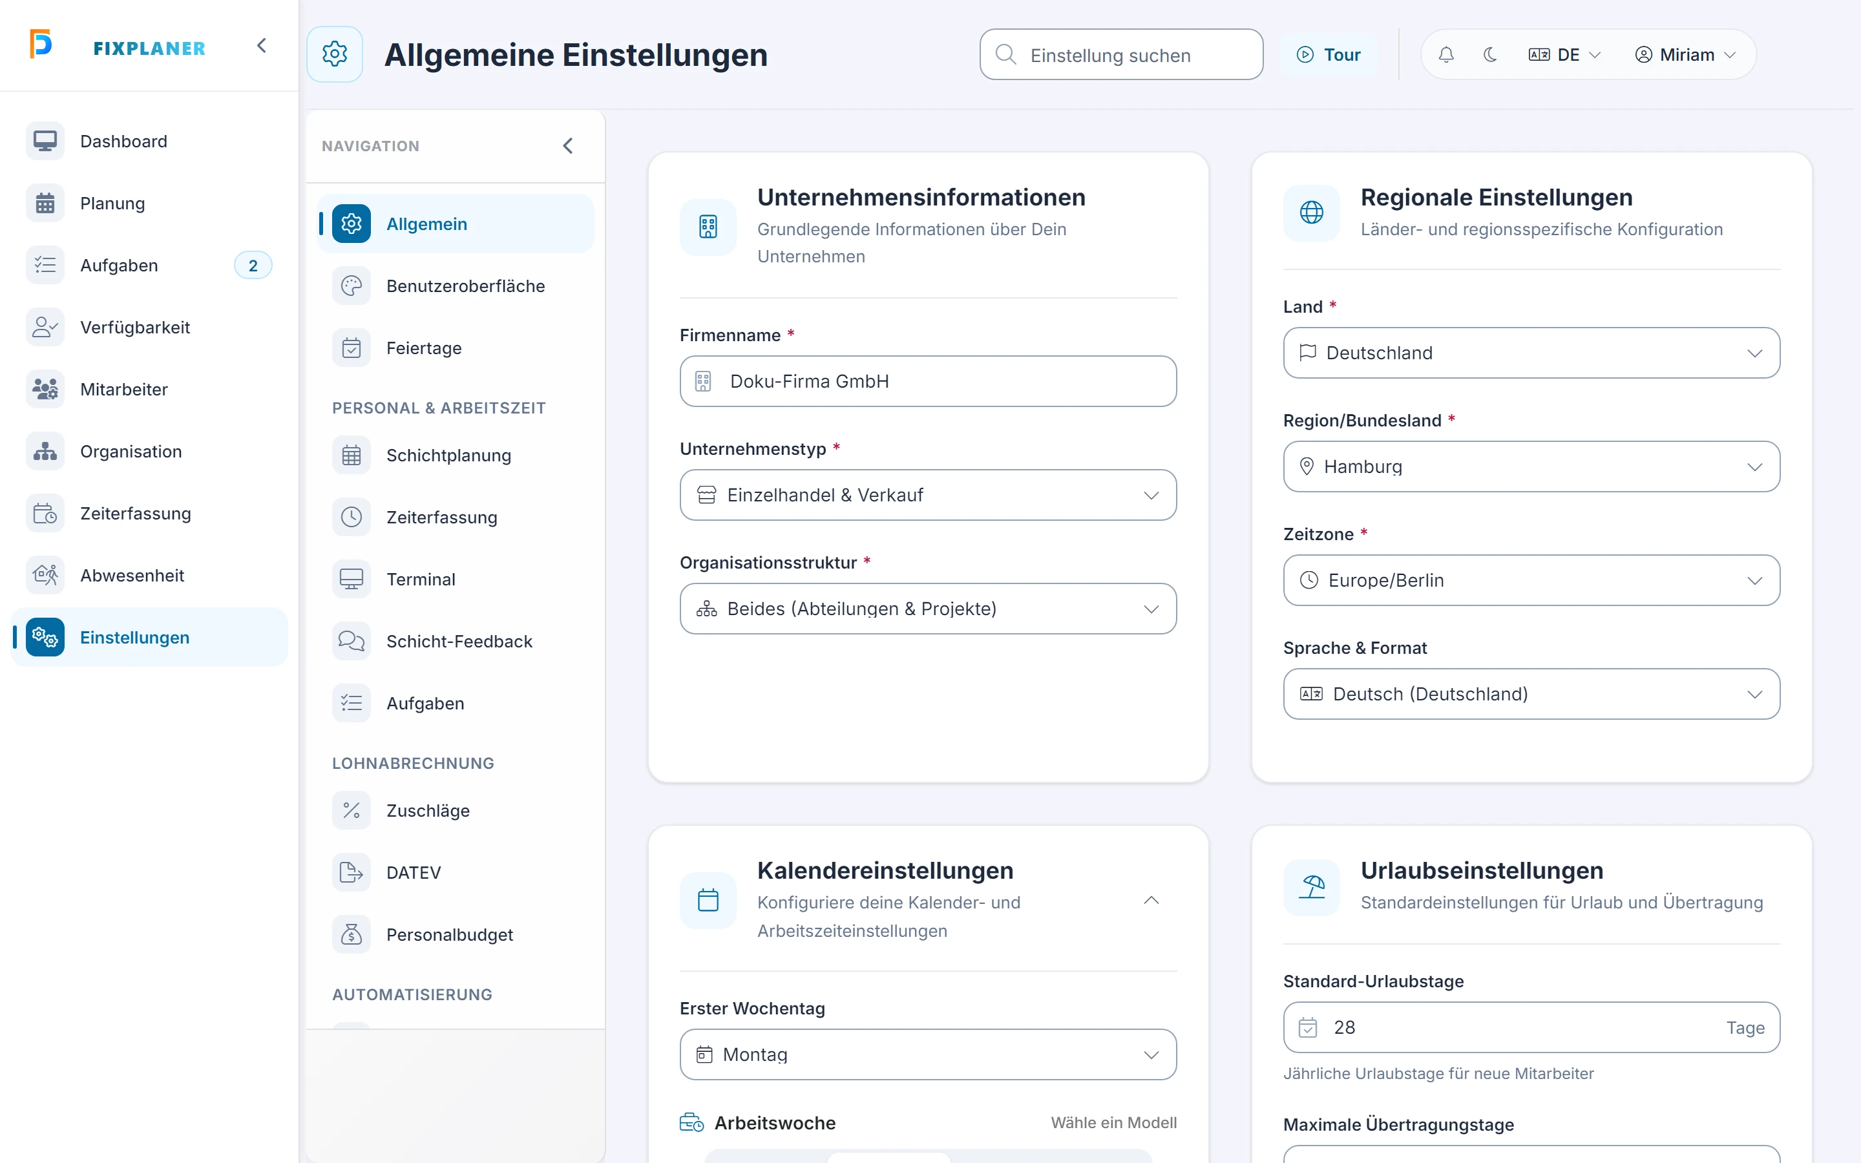This screenshot has width=1861, height=1163.
Task: Open the Sprache & Format dropdown
Action: [1531, 694]
